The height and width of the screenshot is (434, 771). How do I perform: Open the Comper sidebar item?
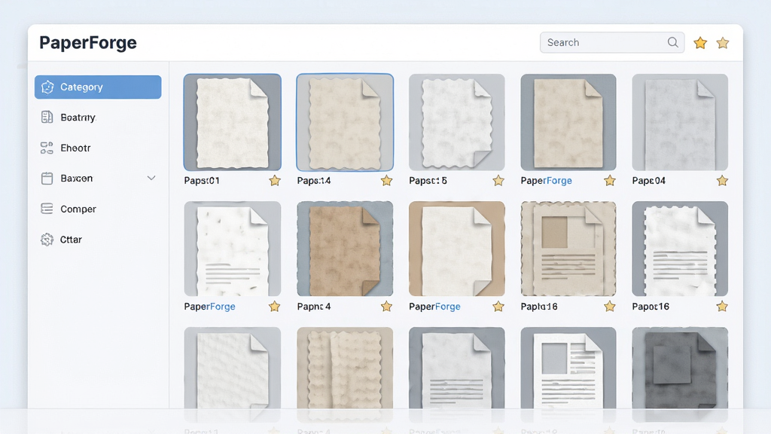(98, 209)
